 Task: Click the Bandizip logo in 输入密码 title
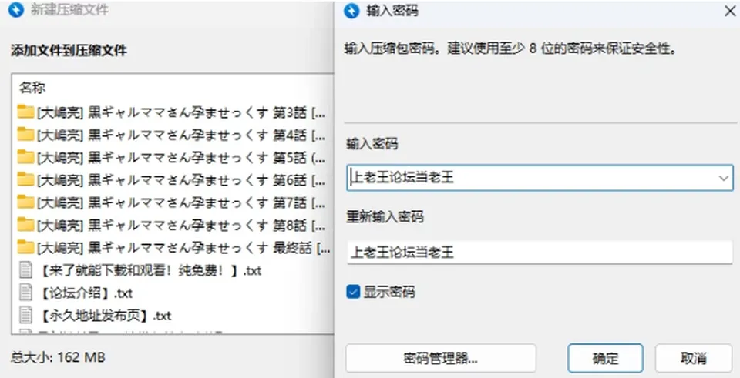(351, 11)
